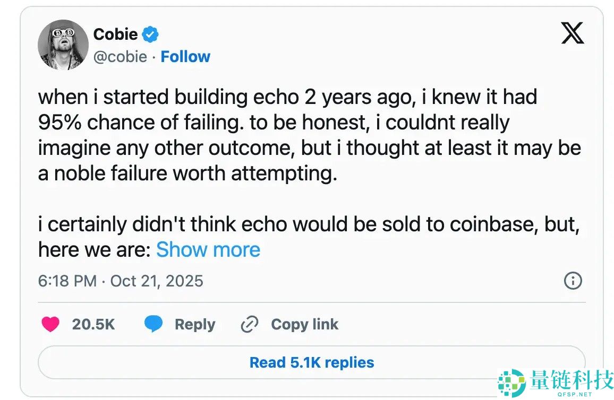Expand the tweet with Show more
The width and height of the screenshot is (614, 400).
[208, 249]
